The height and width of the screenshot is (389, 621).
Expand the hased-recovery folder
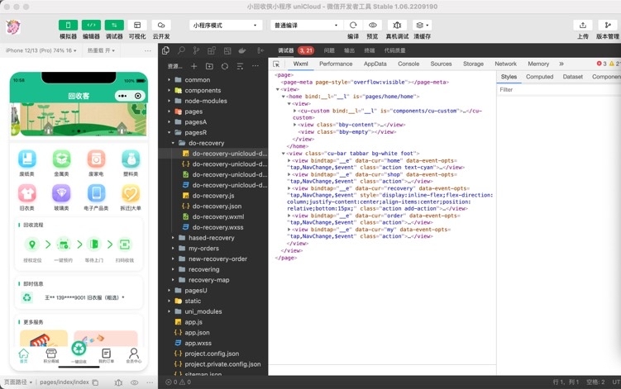coord(213,238)
